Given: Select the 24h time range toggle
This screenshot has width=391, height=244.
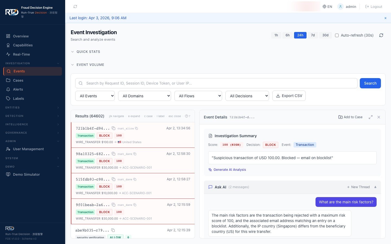Looking at the screenshot, I should pyautogui.click(x=300, y=35).
